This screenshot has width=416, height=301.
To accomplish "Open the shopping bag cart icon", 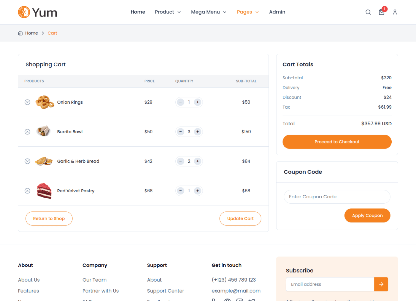I will coord(382,12).
